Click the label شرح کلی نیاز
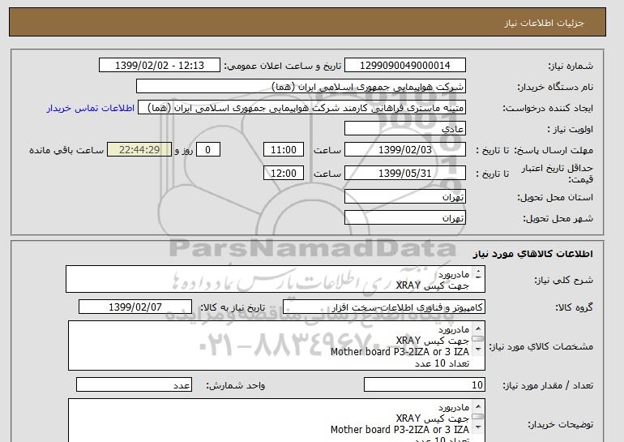 [563, 280]
